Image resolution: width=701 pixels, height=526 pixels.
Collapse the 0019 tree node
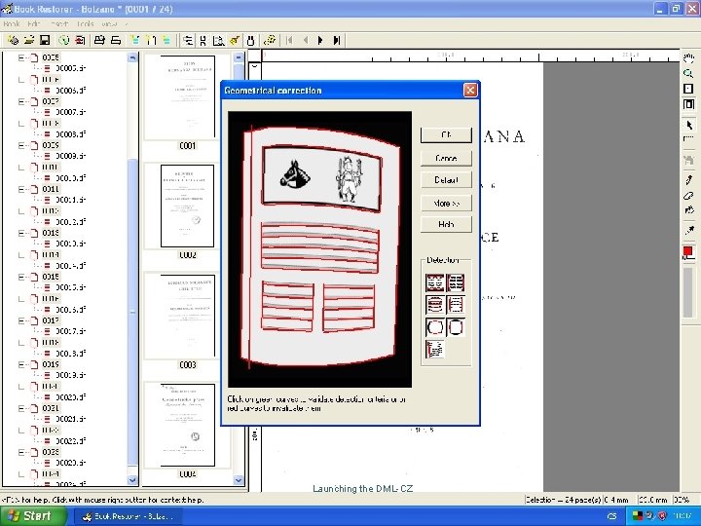[20, 364]
